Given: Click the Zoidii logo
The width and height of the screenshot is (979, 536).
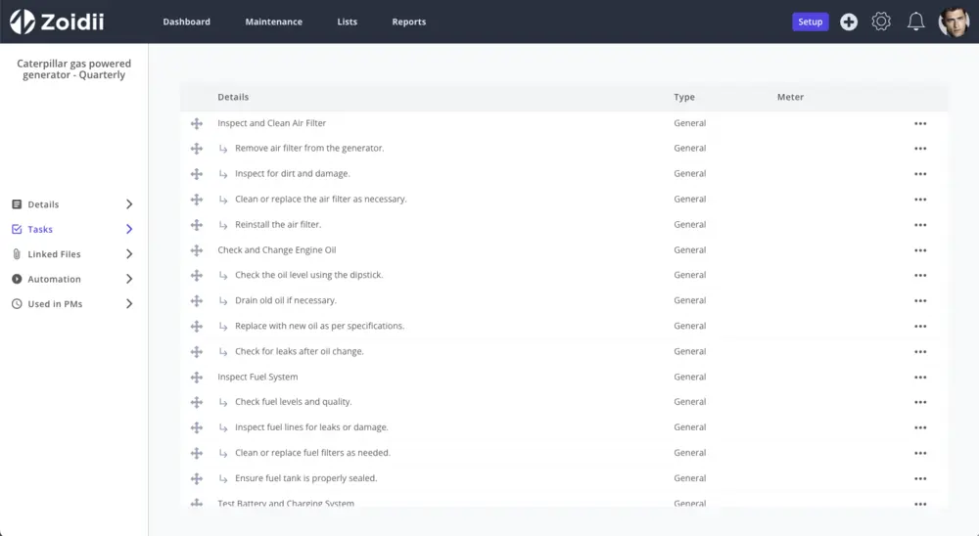Looking at the screenshot, I should 57,22.
